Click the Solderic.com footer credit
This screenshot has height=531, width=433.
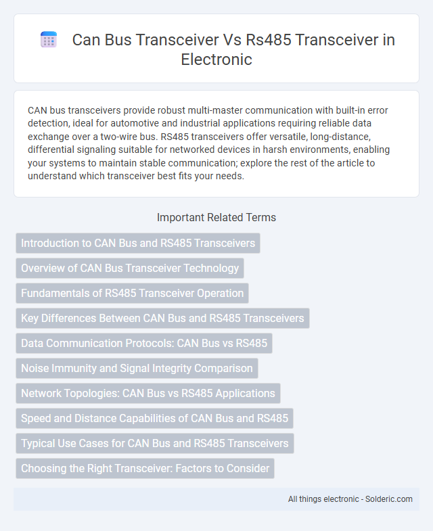point(388,499)
